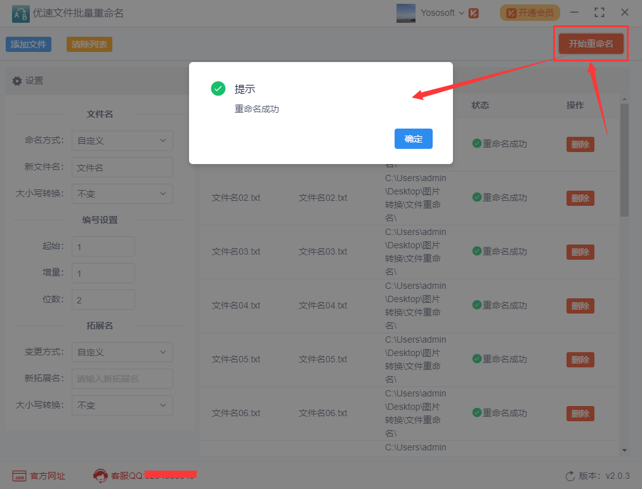Delete the 文件名03.txt row
Screen dimensions: 642x489
(580, 252)
